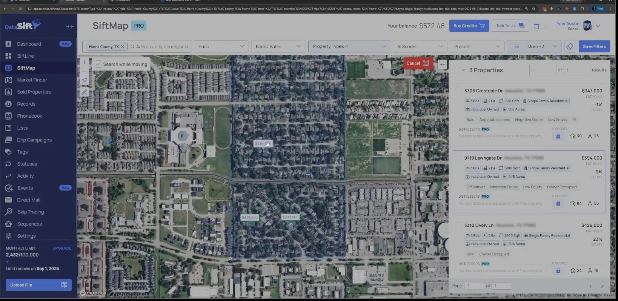
Task: Click the eraser icon to clear filters
Action: click(570, 46)
